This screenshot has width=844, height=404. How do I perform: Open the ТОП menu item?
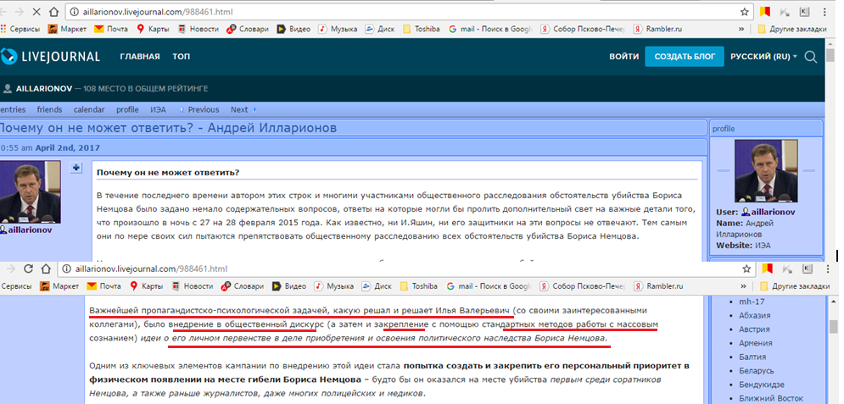click(x=181, y=57)
